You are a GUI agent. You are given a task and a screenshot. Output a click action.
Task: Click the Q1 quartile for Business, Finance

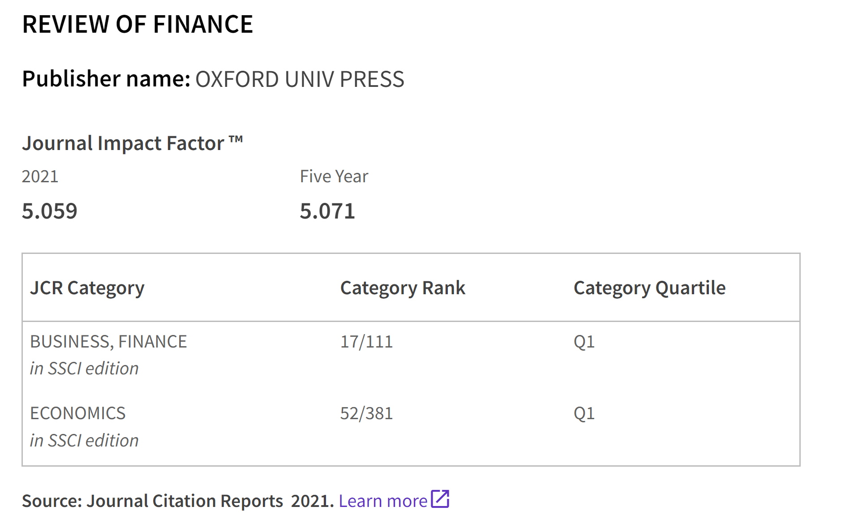coord(584,342)
